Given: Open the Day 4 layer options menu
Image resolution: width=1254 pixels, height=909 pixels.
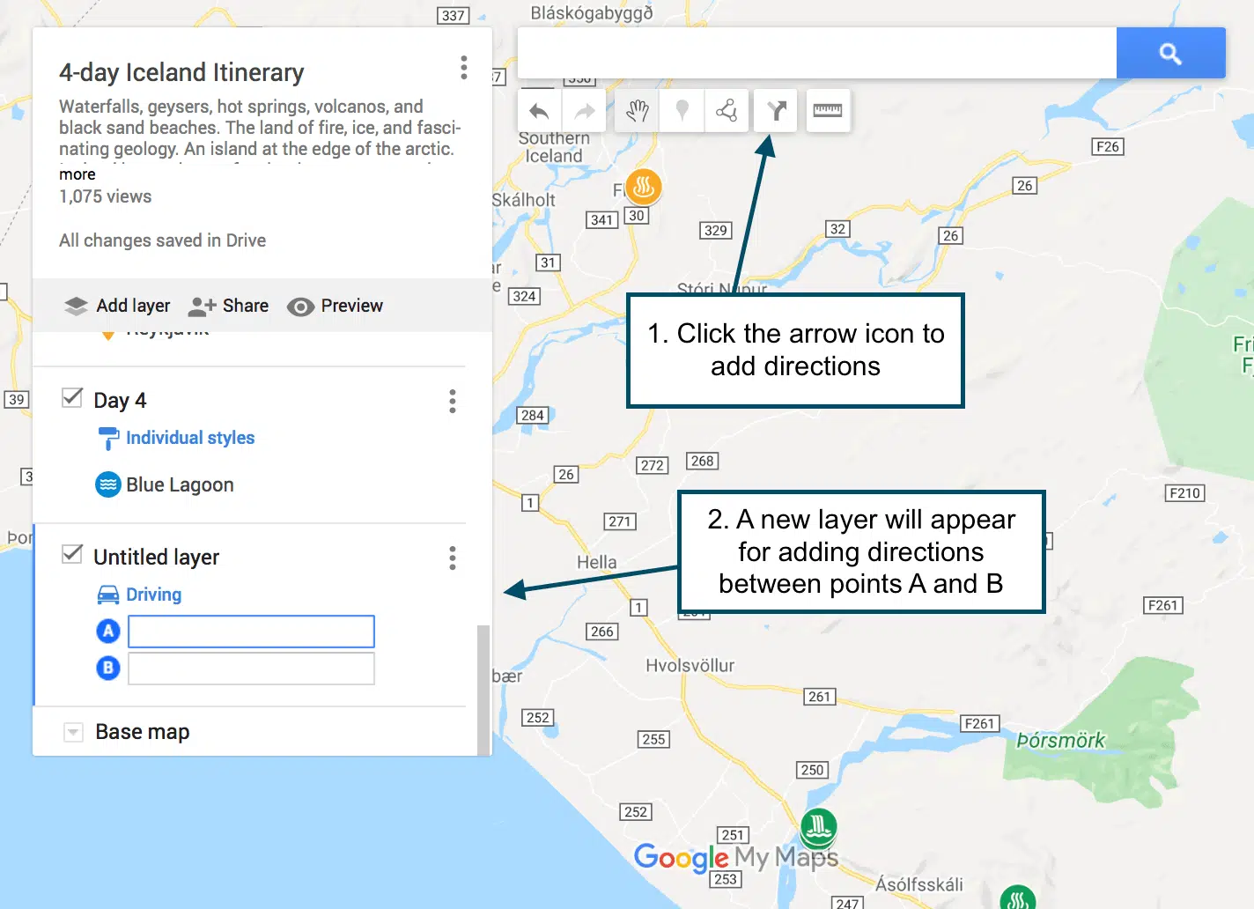Looking at the screenshot, I should click(x=453, y=402).
